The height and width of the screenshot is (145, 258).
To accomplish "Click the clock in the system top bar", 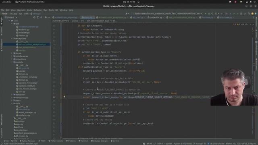I will pos(129,2).
